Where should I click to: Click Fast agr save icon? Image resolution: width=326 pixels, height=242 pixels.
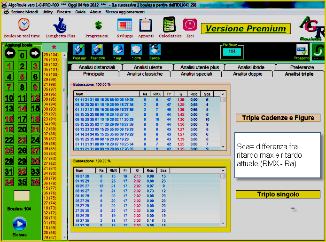[x=79, y=49]
